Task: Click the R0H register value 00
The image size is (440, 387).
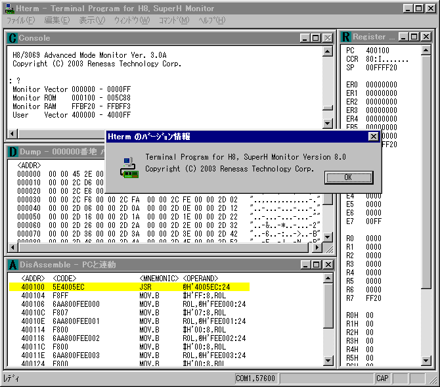Action: pyautogui.click(x=370, y=315)
